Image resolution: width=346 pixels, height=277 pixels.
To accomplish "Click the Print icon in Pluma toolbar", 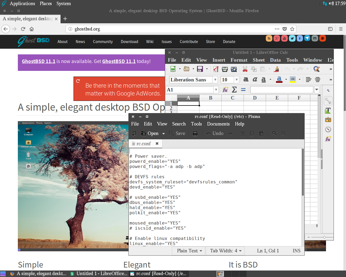I will pyautogui.click(x=195, y=133).
